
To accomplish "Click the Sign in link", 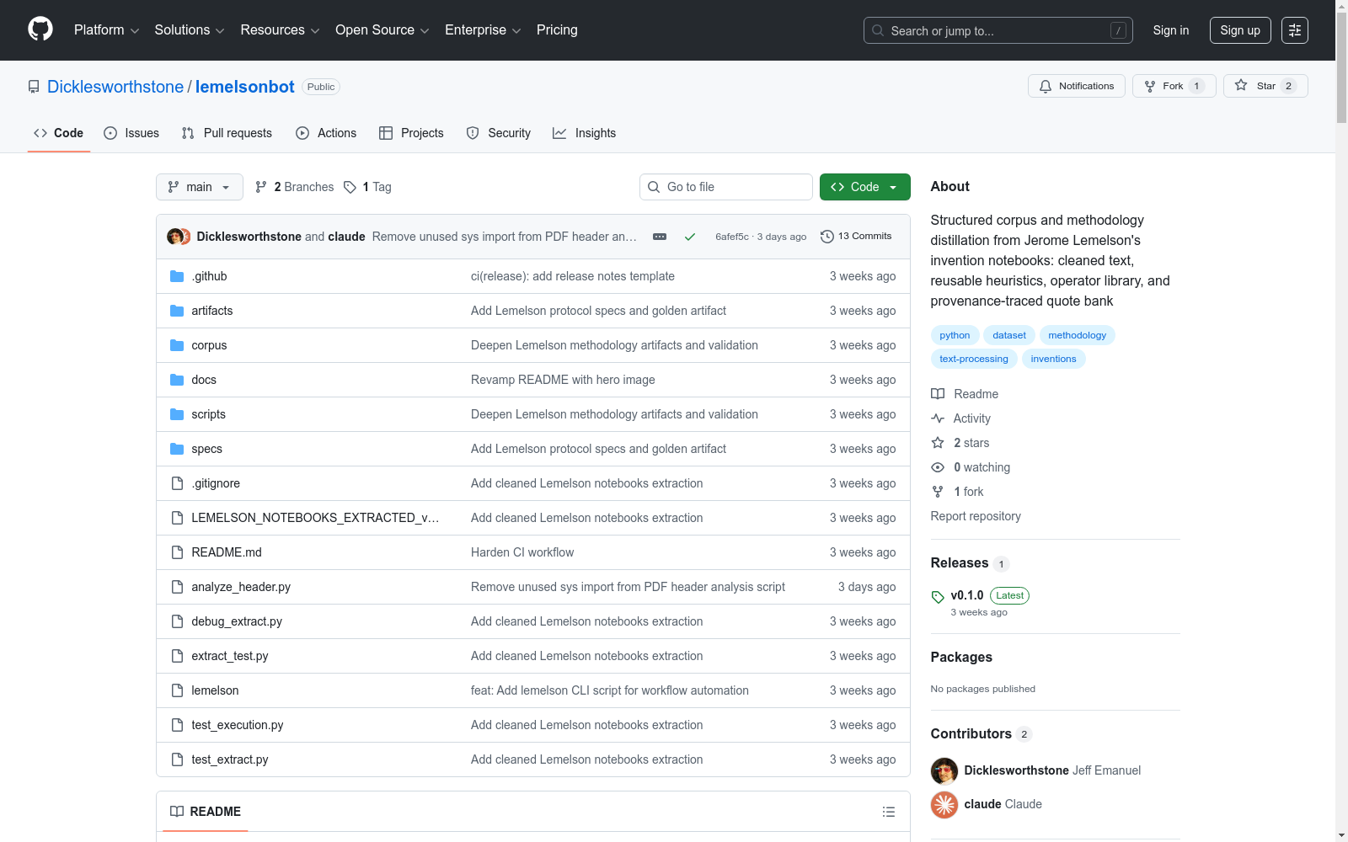I will click(x=1171, y=30).
